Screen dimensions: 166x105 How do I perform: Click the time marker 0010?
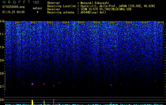[161, 23]
